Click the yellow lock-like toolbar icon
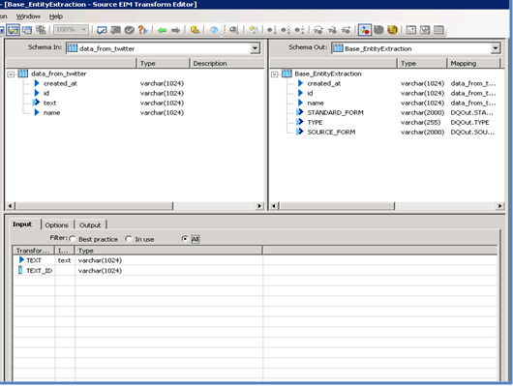Screen dimensions: 513x386 [x=195, y=30]
